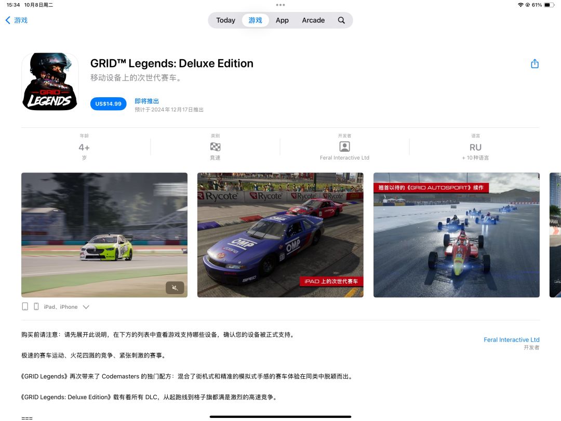Image resolution: width=561 pixels, height=421 pixels.
Task: Select the 游戏 tab
Action: click(255, 20)
